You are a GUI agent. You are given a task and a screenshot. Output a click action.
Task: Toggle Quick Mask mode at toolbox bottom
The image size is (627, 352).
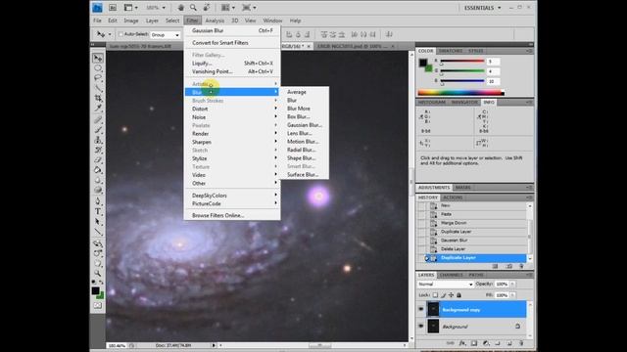pos(98,305)
